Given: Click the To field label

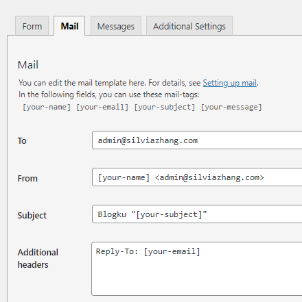Looking at the screenshot, I should click(x=22, y=140).
